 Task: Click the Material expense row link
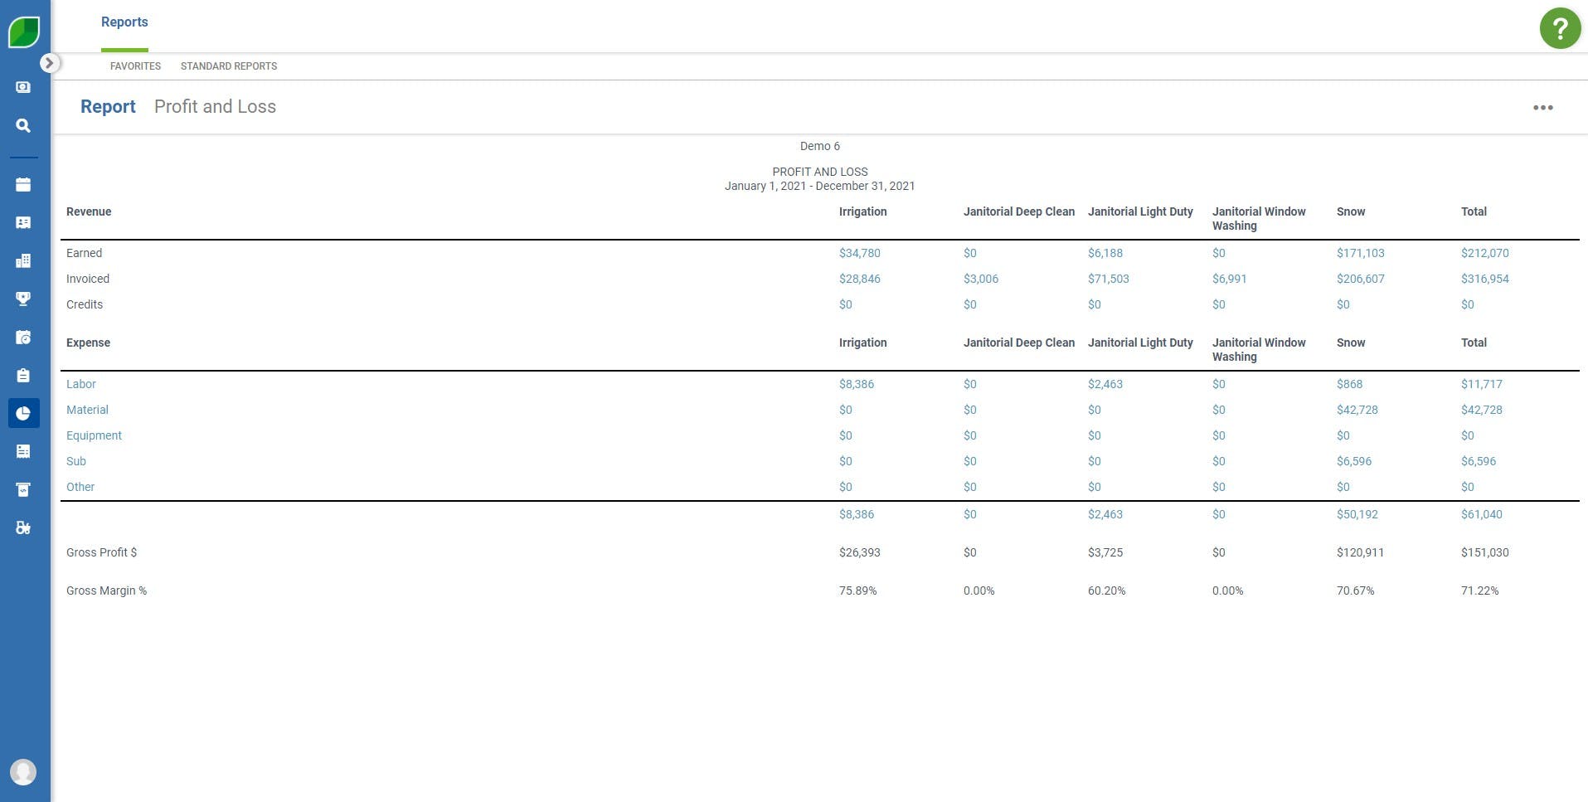pos(87,410)
